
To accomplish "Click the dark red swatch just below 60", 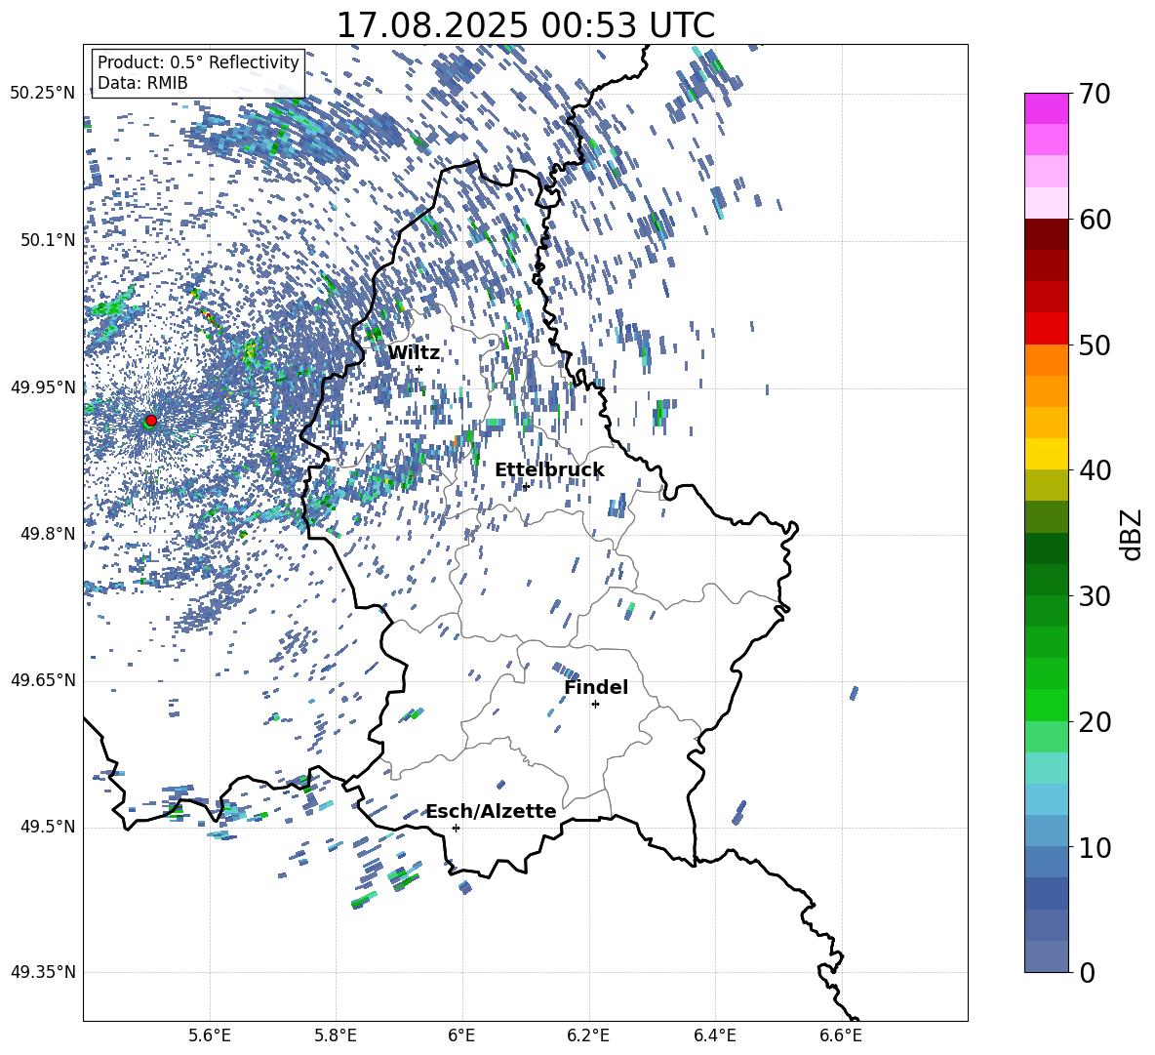I will (x=1046, y=234).
